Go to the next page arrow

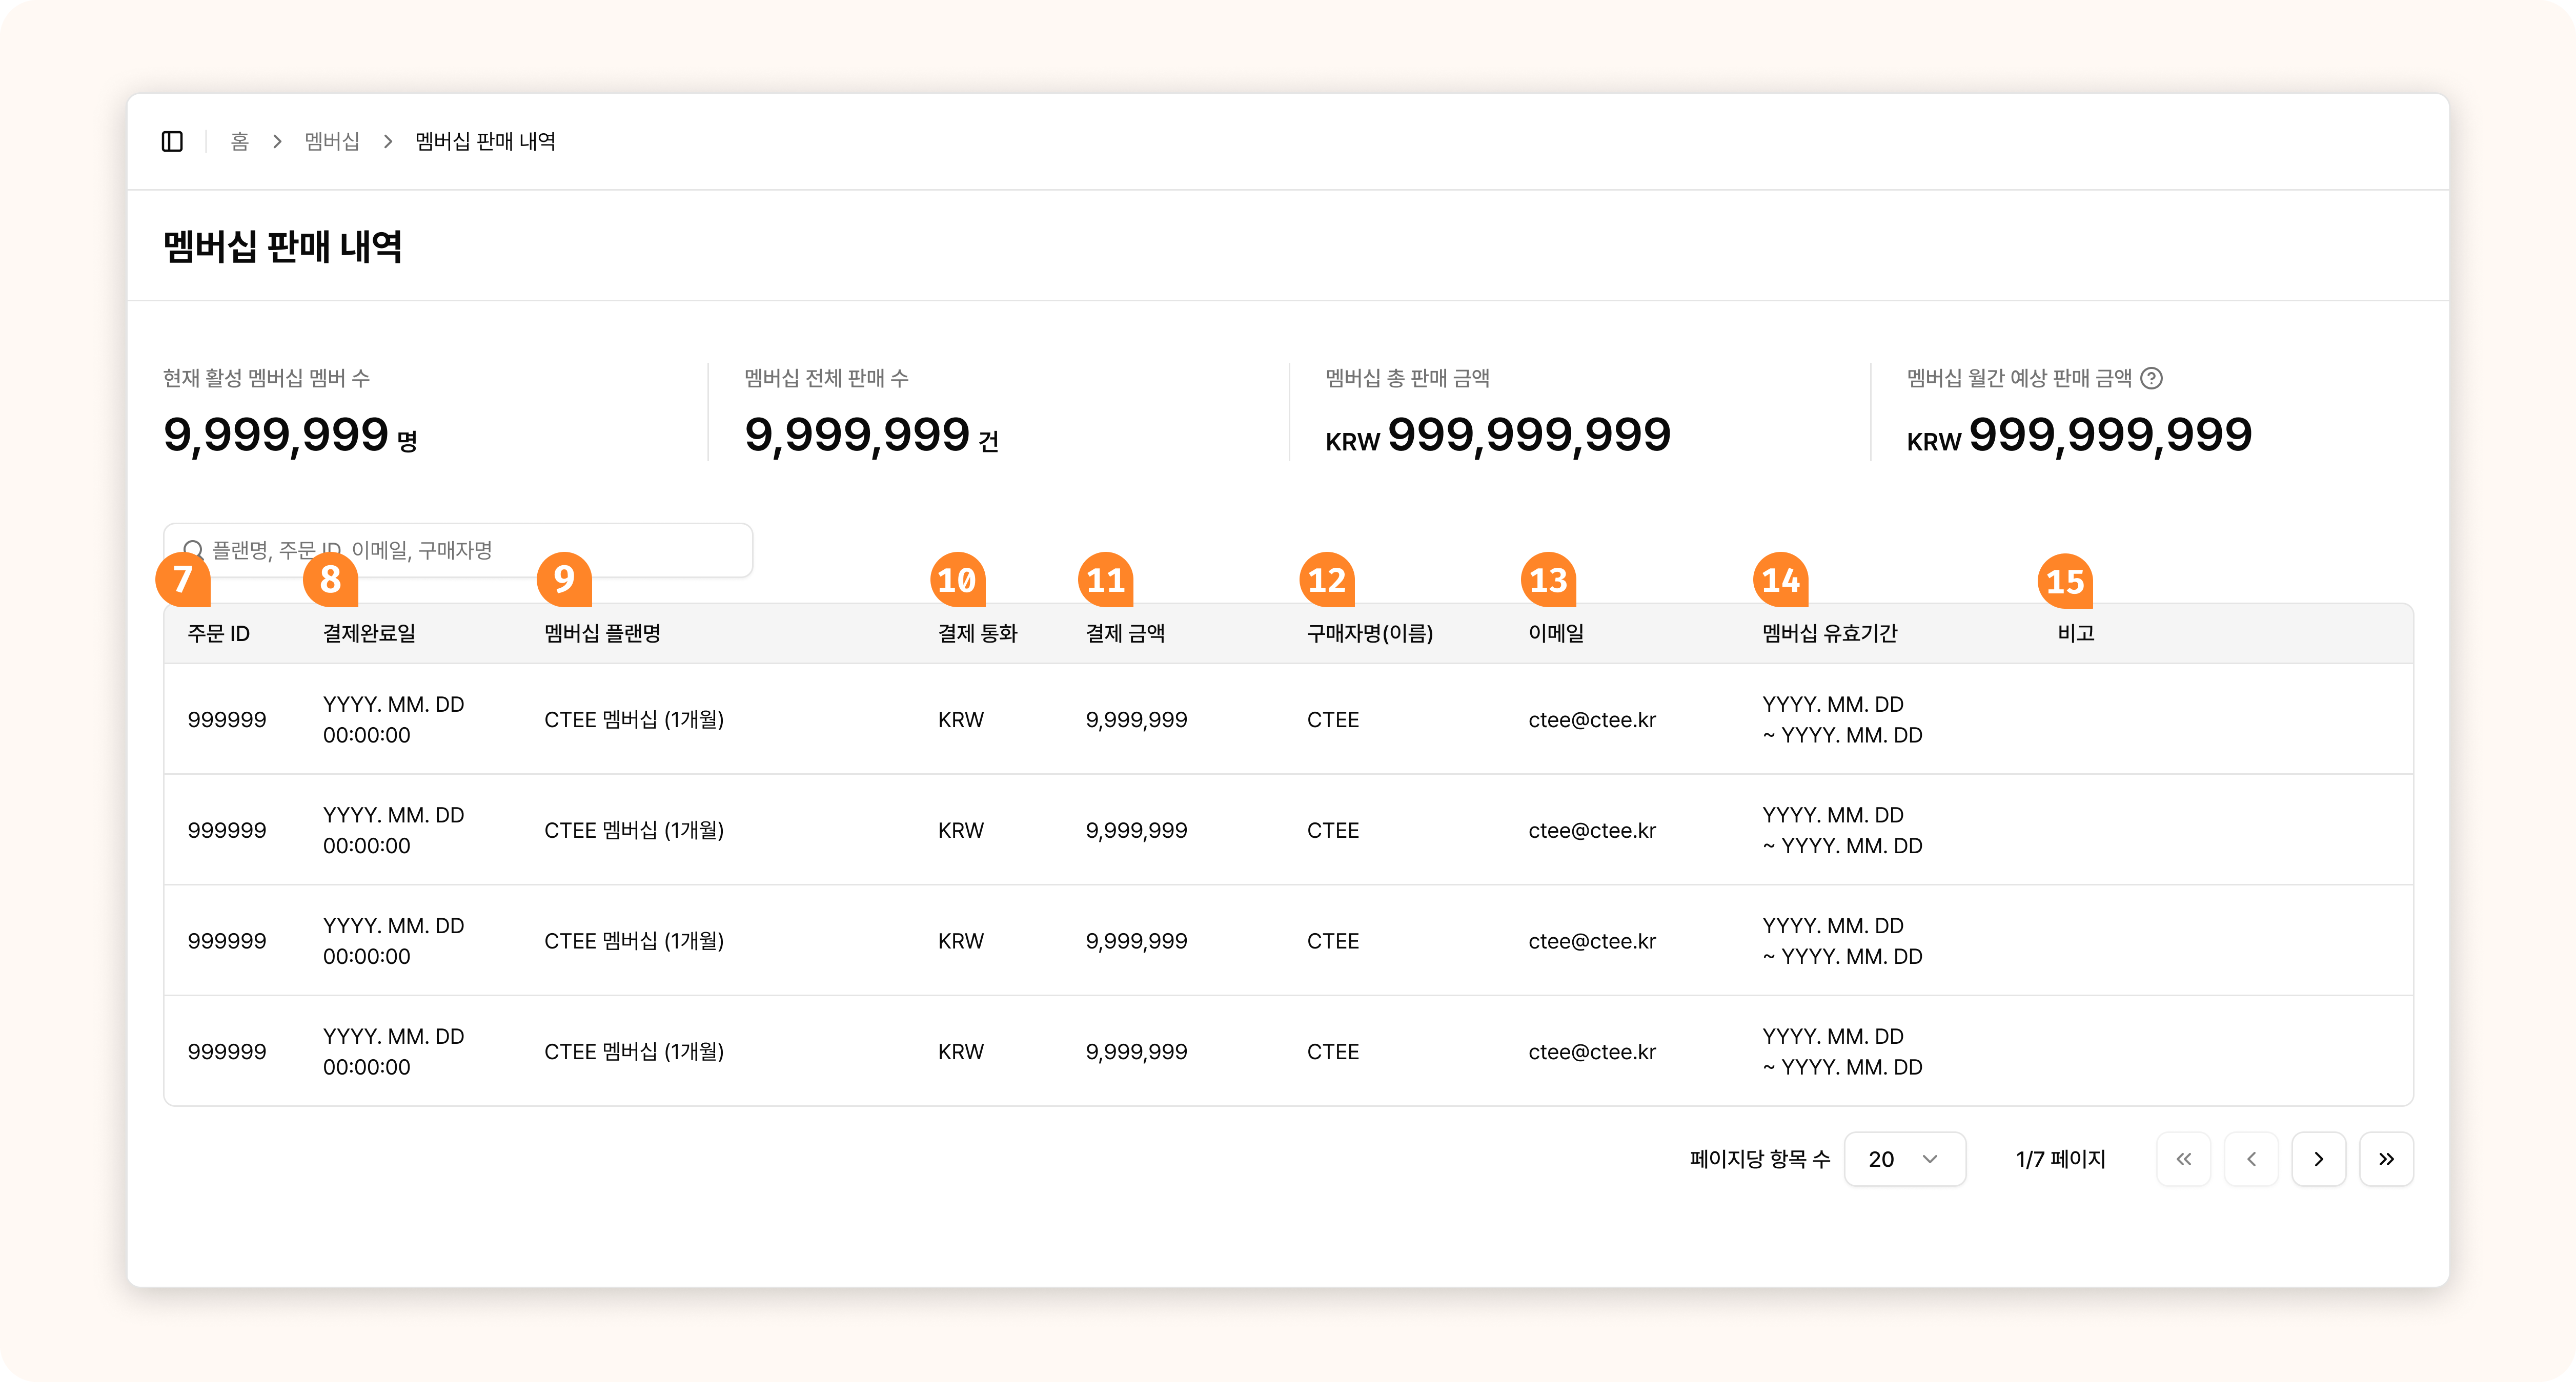tap(2318, 1159)
